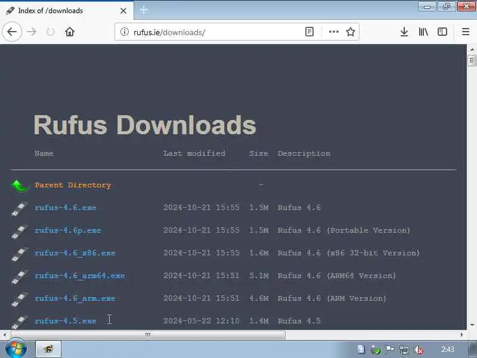
Task: Click the USB icon beside rufus-4.6_arm64.exe
Action: point(20,277)
